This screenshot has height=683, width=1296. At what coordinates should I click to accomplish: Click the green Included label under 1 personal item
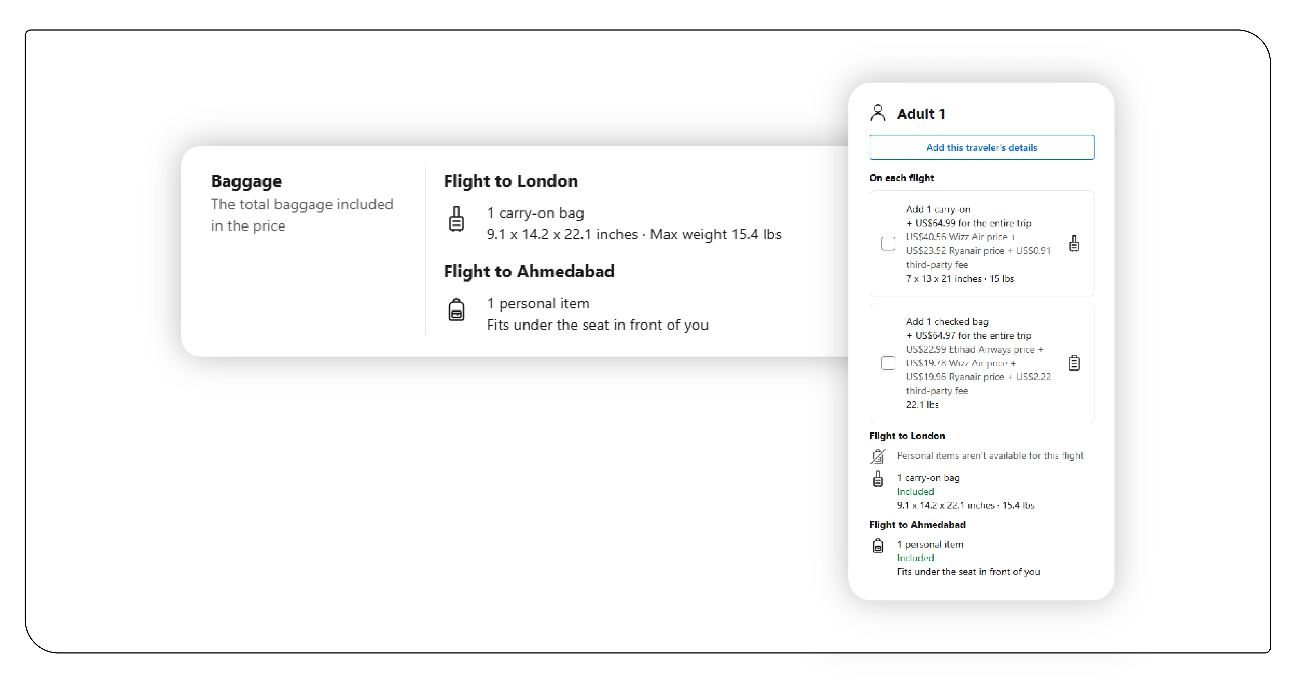point(915,558)
